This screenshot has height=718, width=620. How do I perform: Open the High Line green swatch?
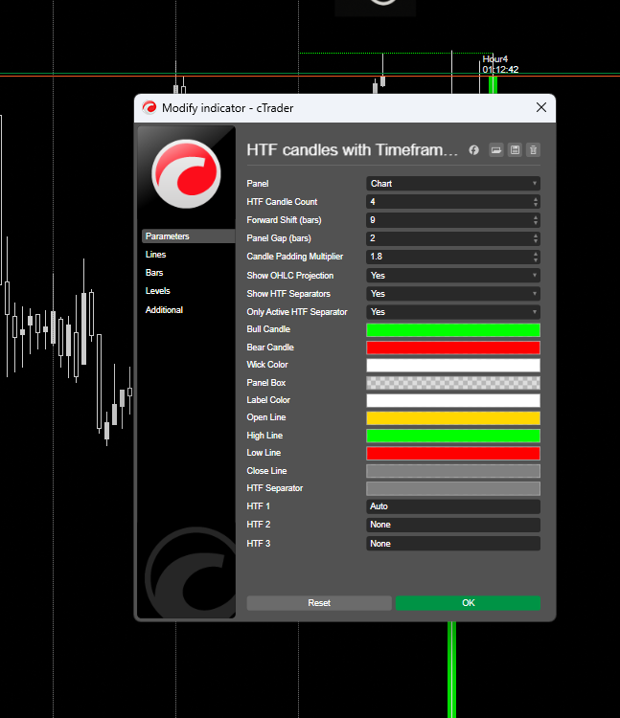(453, 436)
